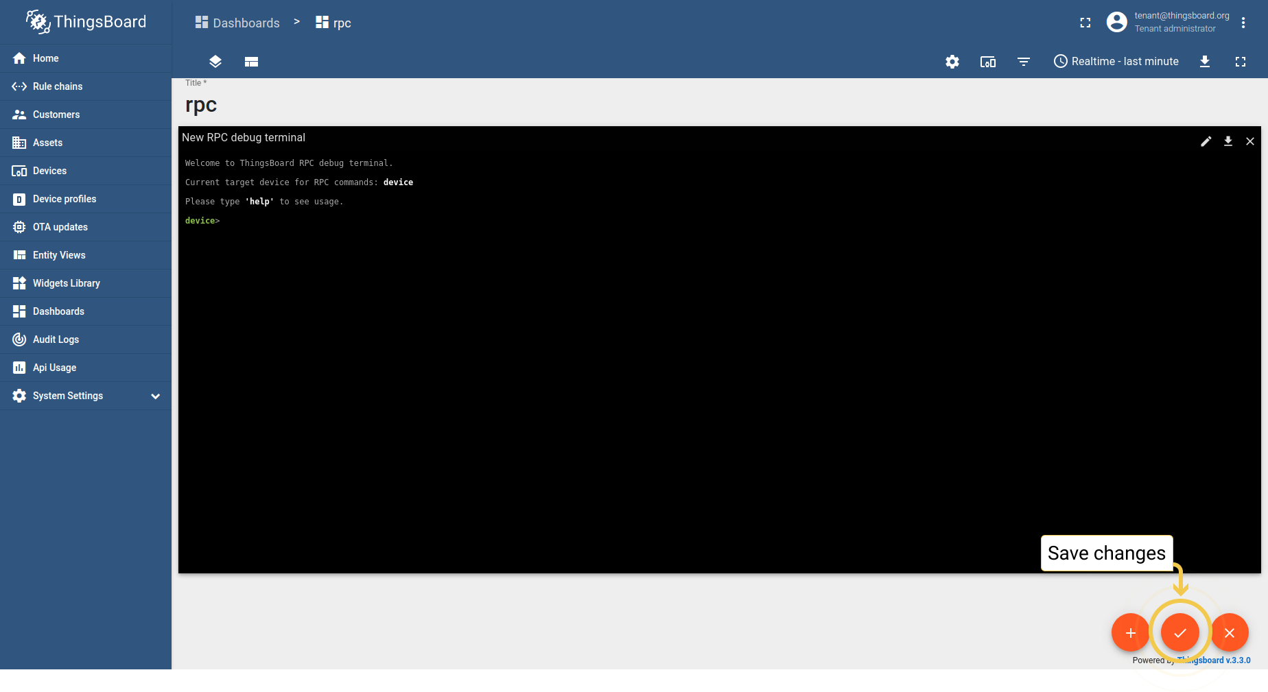Add new widget with plus button

pyautogui.click(x=1130, y=632)
